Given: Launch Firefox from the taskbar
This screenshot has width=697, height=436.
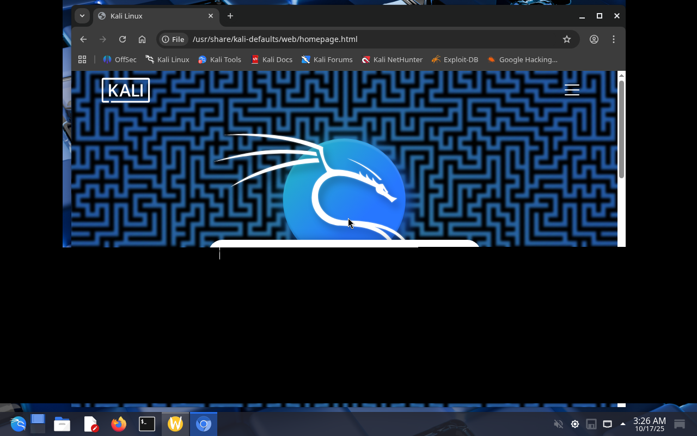Looking at the screenshot, I should tap(119, 424).
